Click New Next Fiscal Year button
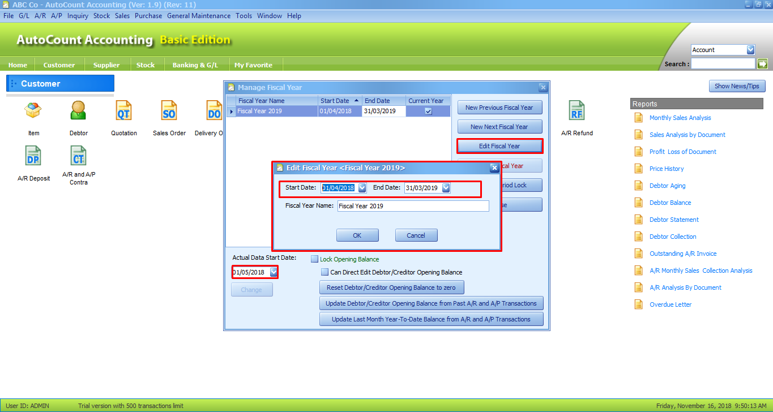The image size is (773, 412). (x=499, y=127)
